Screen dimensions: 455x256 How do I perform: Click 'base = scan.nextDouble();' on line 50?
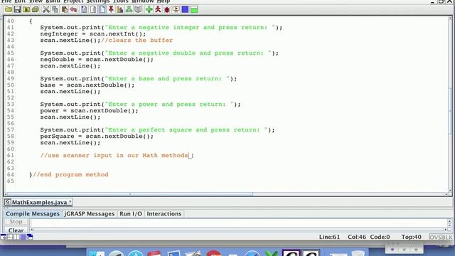[87, 85]
